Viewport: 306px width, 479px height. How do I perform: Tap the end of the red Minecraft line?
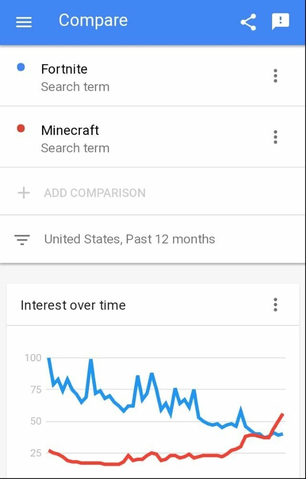(x=283, y=414)
